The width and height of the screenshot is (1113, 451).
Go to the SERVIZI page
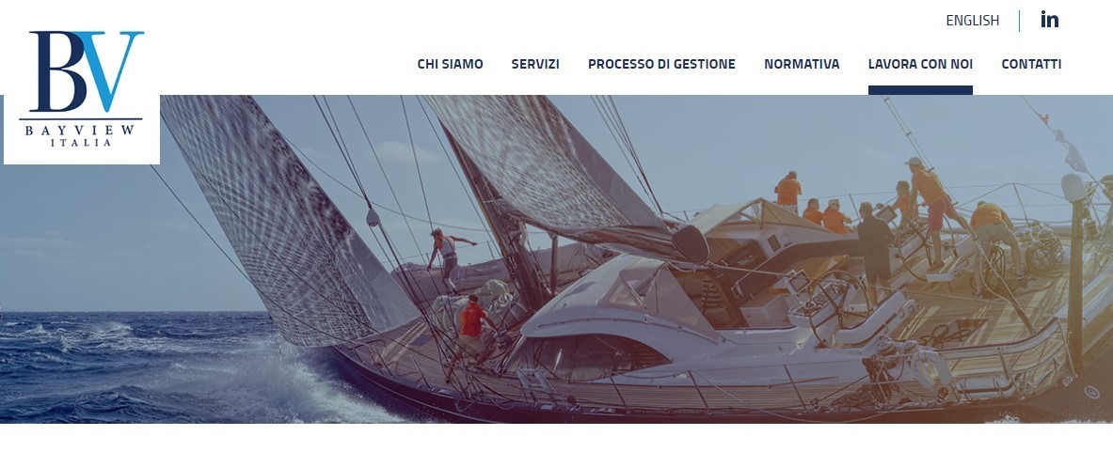click(535, 64)
